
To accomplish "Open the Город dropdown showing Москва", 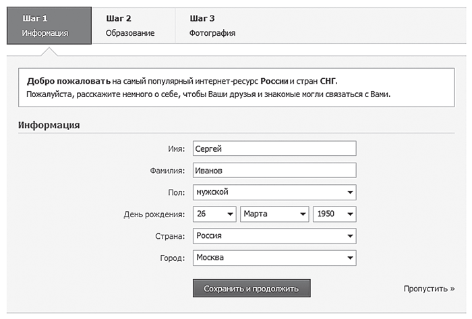I will click(x=274, y=258).
